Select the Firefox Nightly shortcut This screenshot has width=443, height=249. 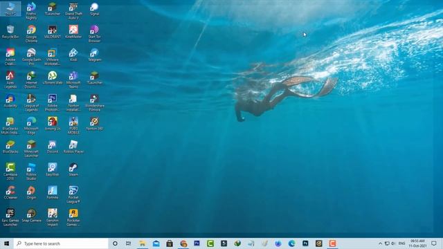[x=31, y=11]
